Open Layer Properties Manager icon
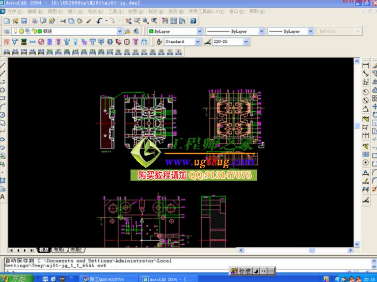Image resolution: width=377 pixels, height=282 pixels. pyautogui.click(x=7, y=31)
